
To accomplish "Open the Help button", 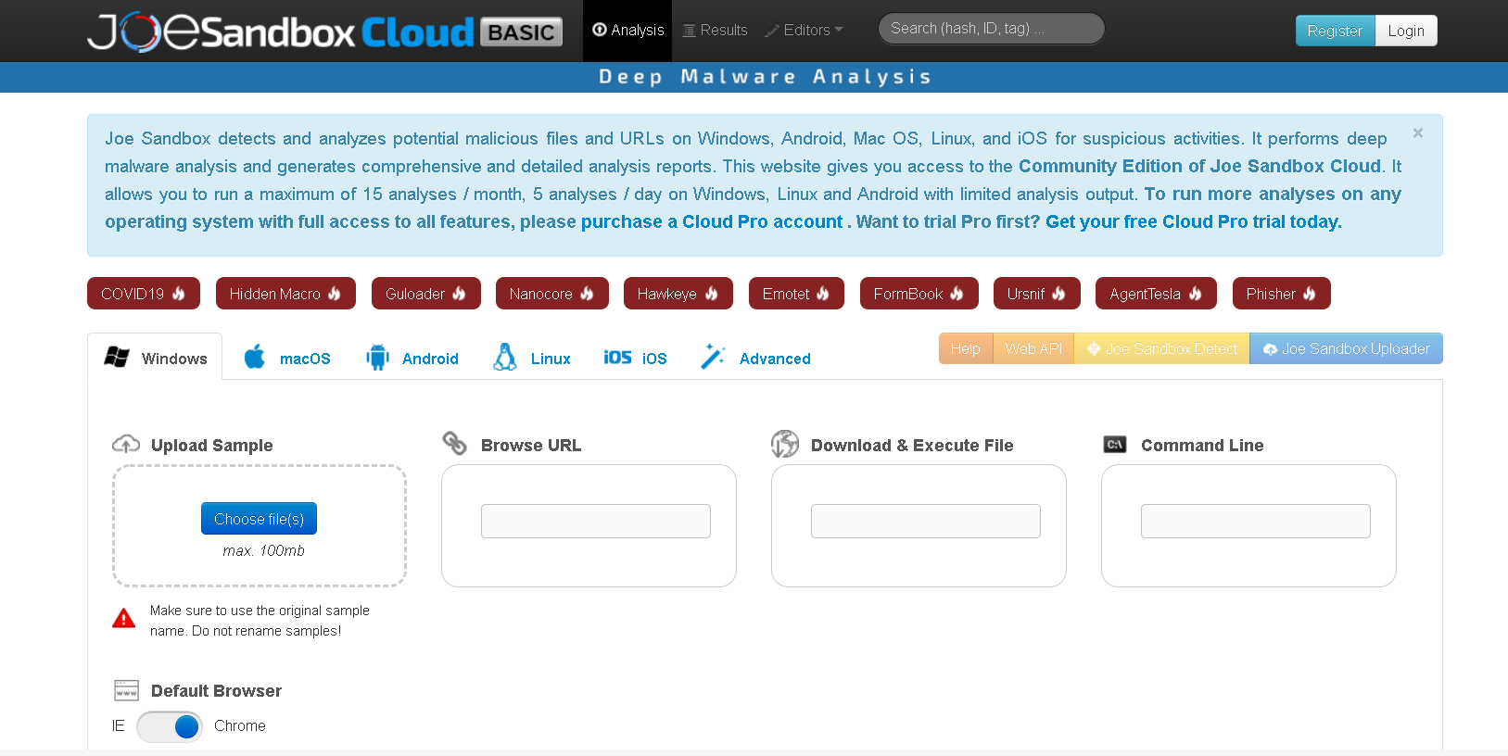I will pyautogui.click(x=966, y=348).
